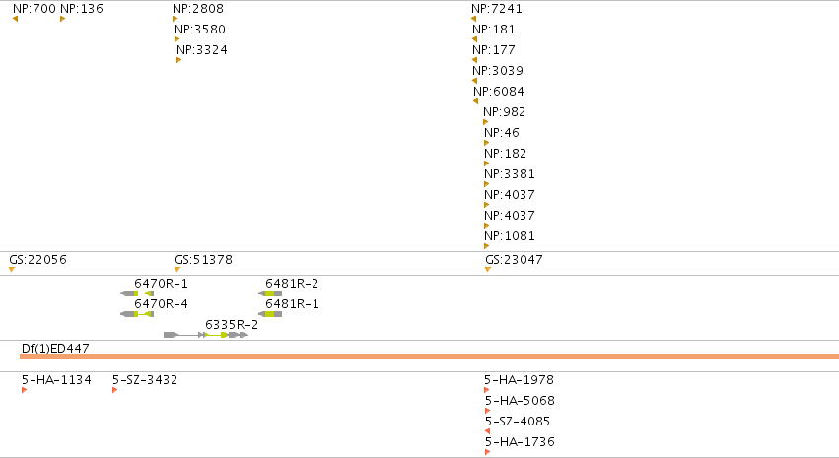Click the NP:1081 marker arrow
The height and width of the screenshot is (458, 839).
487,246
